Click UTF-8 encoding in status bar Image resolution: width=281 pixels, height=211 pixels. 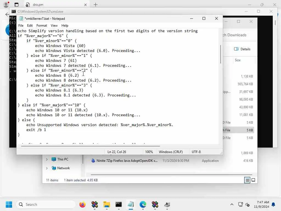point(196,152)
